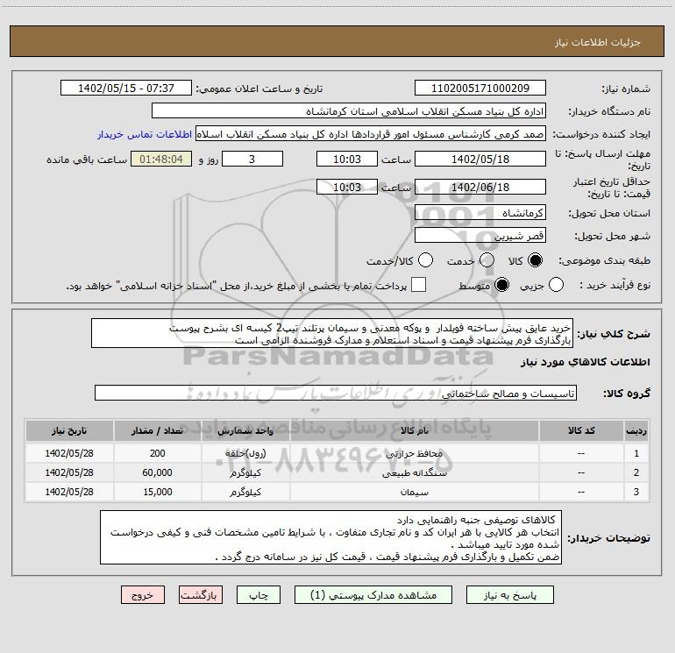This screenshot has width=675, height=653.
Task: Click the delivery province field کرمانشاه
Action: [x=480, y=212]
